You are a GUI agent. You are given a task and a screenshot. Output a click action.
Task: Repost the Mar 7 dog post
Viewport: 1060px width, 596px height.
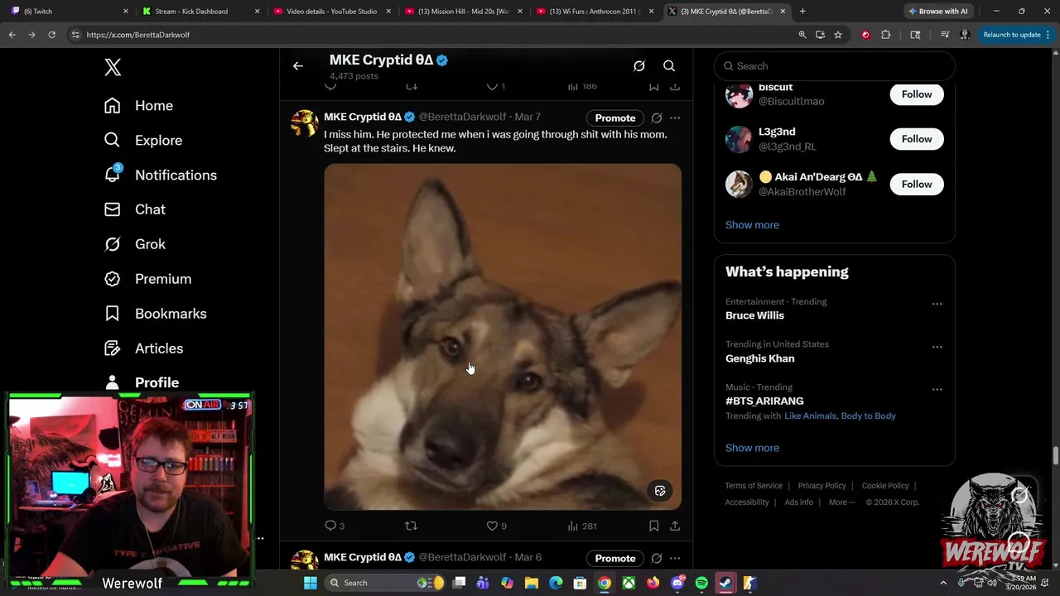click(411, 526)
